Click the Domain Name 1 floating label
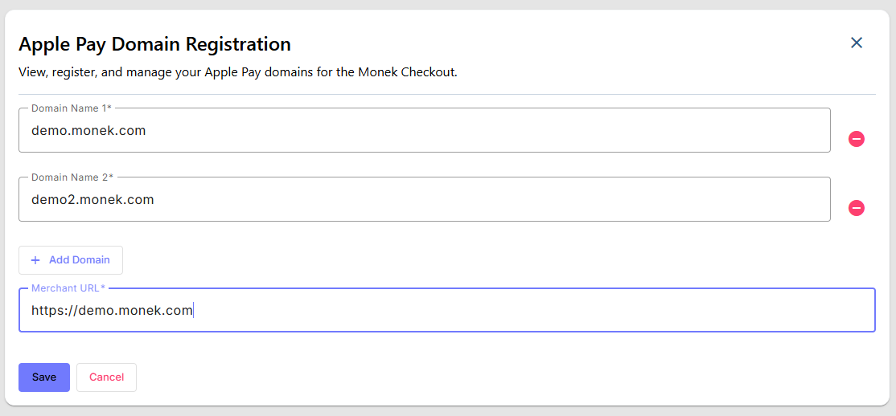This screenshot has height=416, width=896. pos(71,108)
